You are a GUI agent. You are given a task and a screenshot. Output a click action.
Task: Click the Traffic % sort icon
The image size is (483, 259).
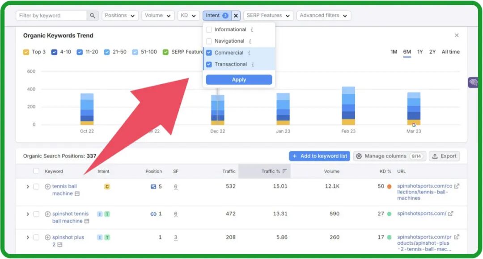tap(284, 171)
